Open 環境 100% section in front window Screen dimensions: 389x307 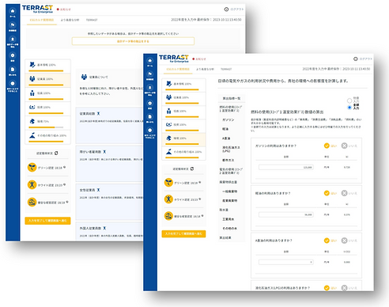183,139
